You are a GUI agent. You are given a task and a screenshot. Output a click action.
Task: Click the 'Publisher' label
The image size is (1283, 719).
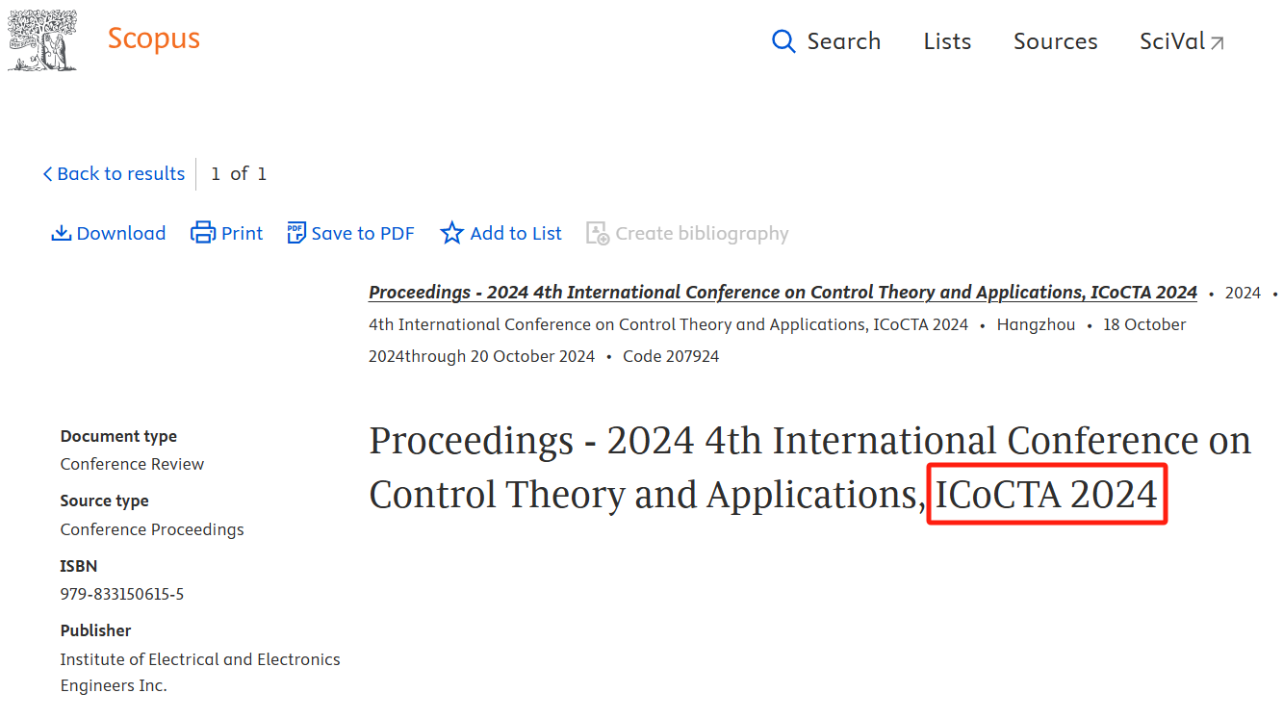[95, 630]
